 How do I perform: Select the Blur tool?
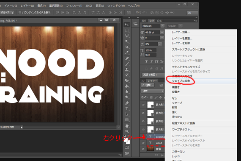tap(127, 92)
